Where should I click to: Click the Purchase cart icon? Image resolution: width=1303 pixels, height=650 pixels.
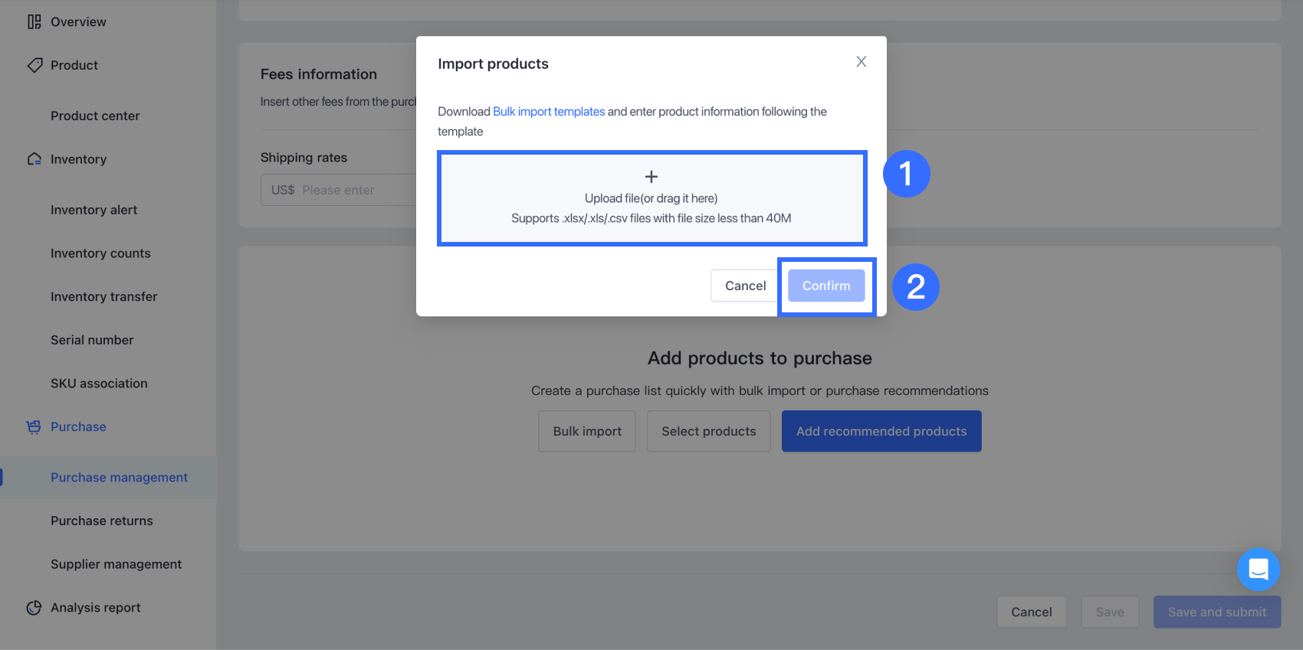pos(34,427)
